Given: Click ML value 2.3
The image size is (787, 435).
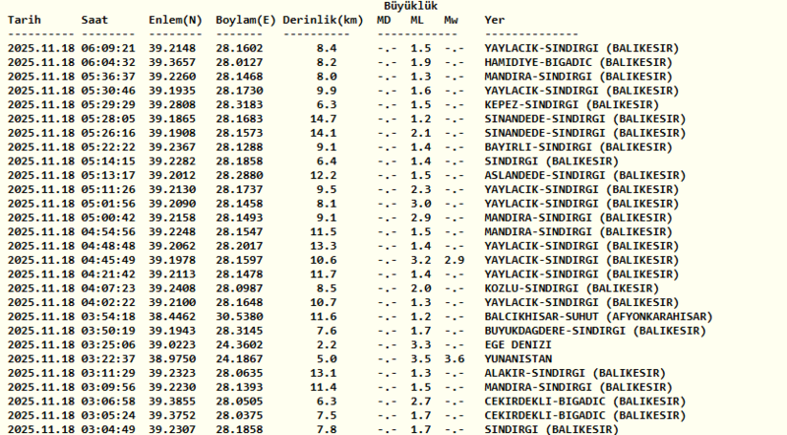Looking at the screenshot, I should point(421,189).
